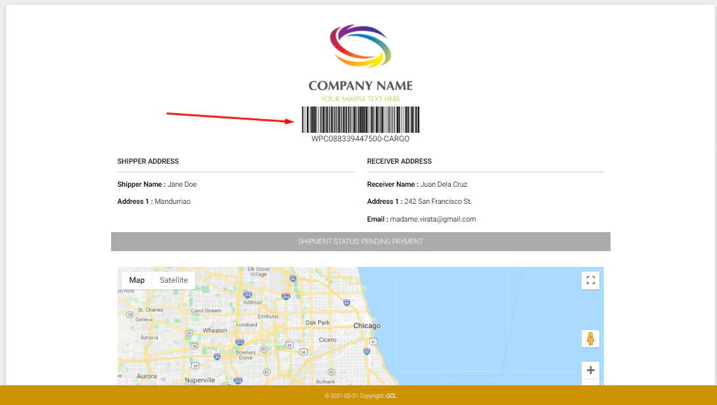The image size is (717, 405).
Task: Click the shipment barcode image
Action: [360, 120]
